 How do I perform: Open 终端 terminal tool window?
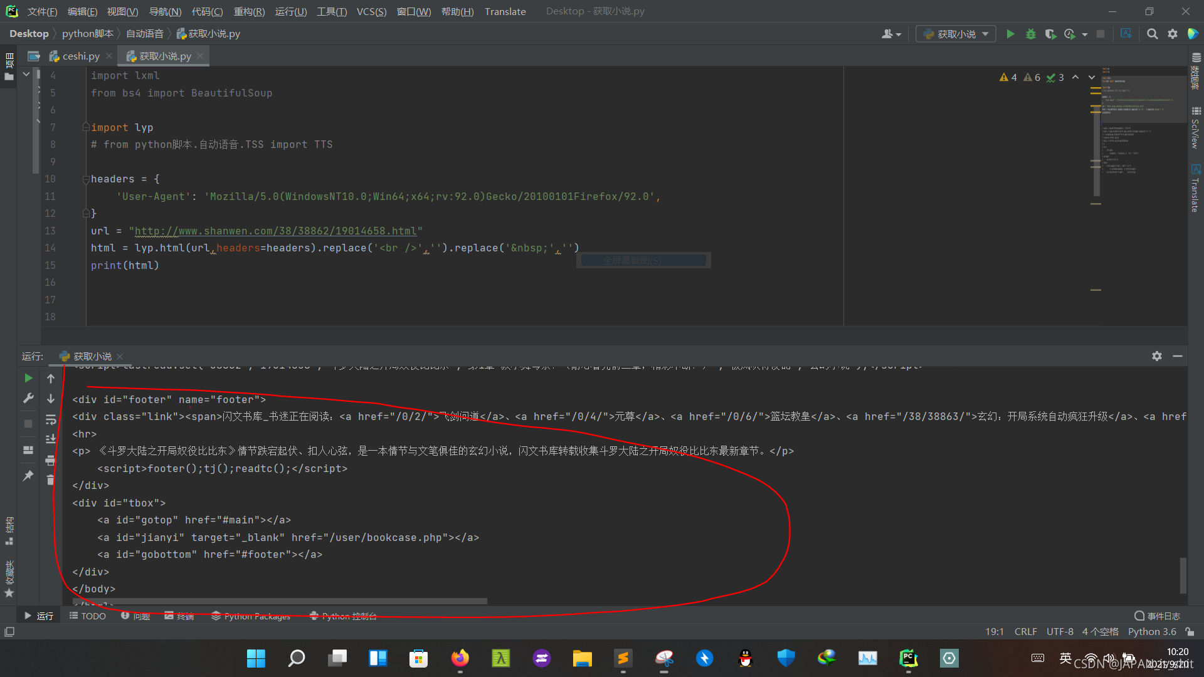179,616
